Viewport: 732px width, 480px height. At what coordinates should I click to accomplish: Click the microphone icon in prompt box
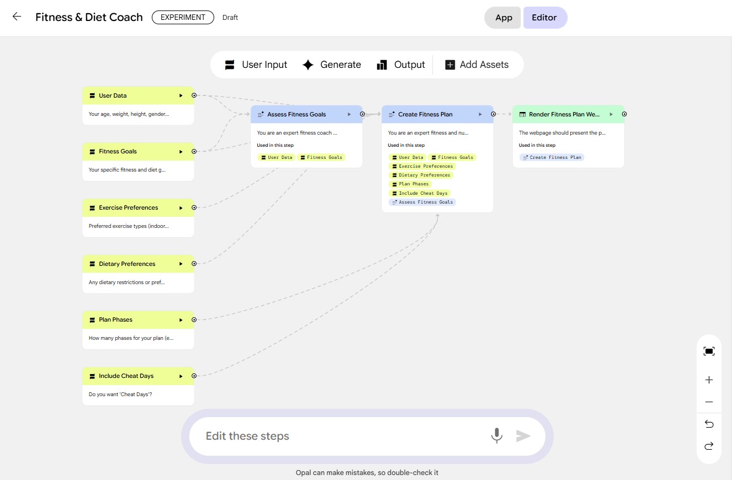pos(497,436)
